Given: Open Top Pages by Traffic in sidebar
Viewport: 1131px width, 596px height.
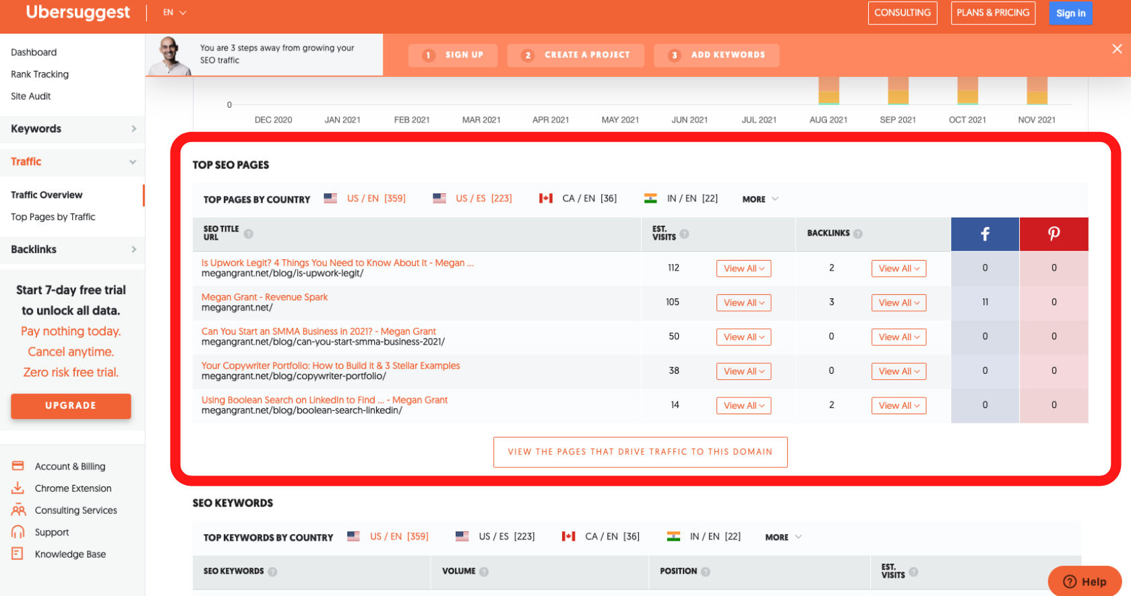Looking at the screenshot, I should 53,217.
